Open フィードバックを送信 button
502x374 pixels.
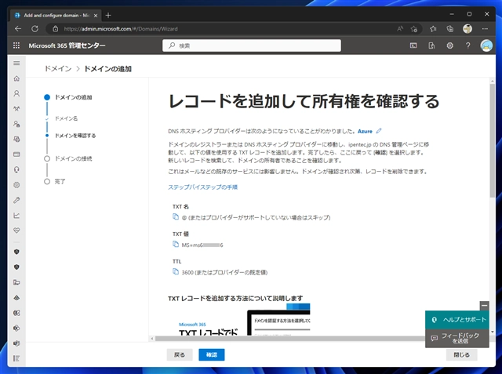(457, 338)
